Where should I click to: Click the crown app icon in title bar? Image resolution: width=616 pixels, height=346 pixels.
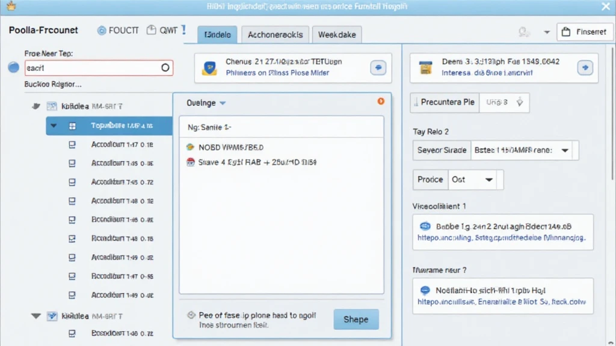click(11, 6)
